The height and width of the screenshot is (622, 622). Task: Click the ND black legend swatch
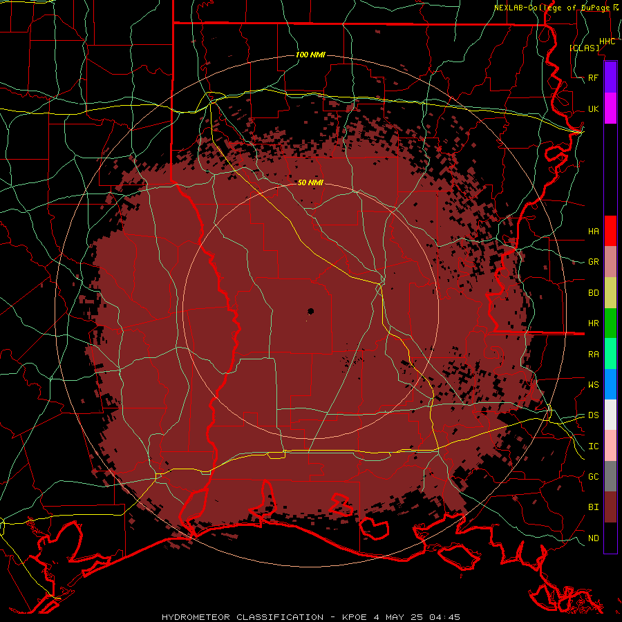tap(610, 538)
